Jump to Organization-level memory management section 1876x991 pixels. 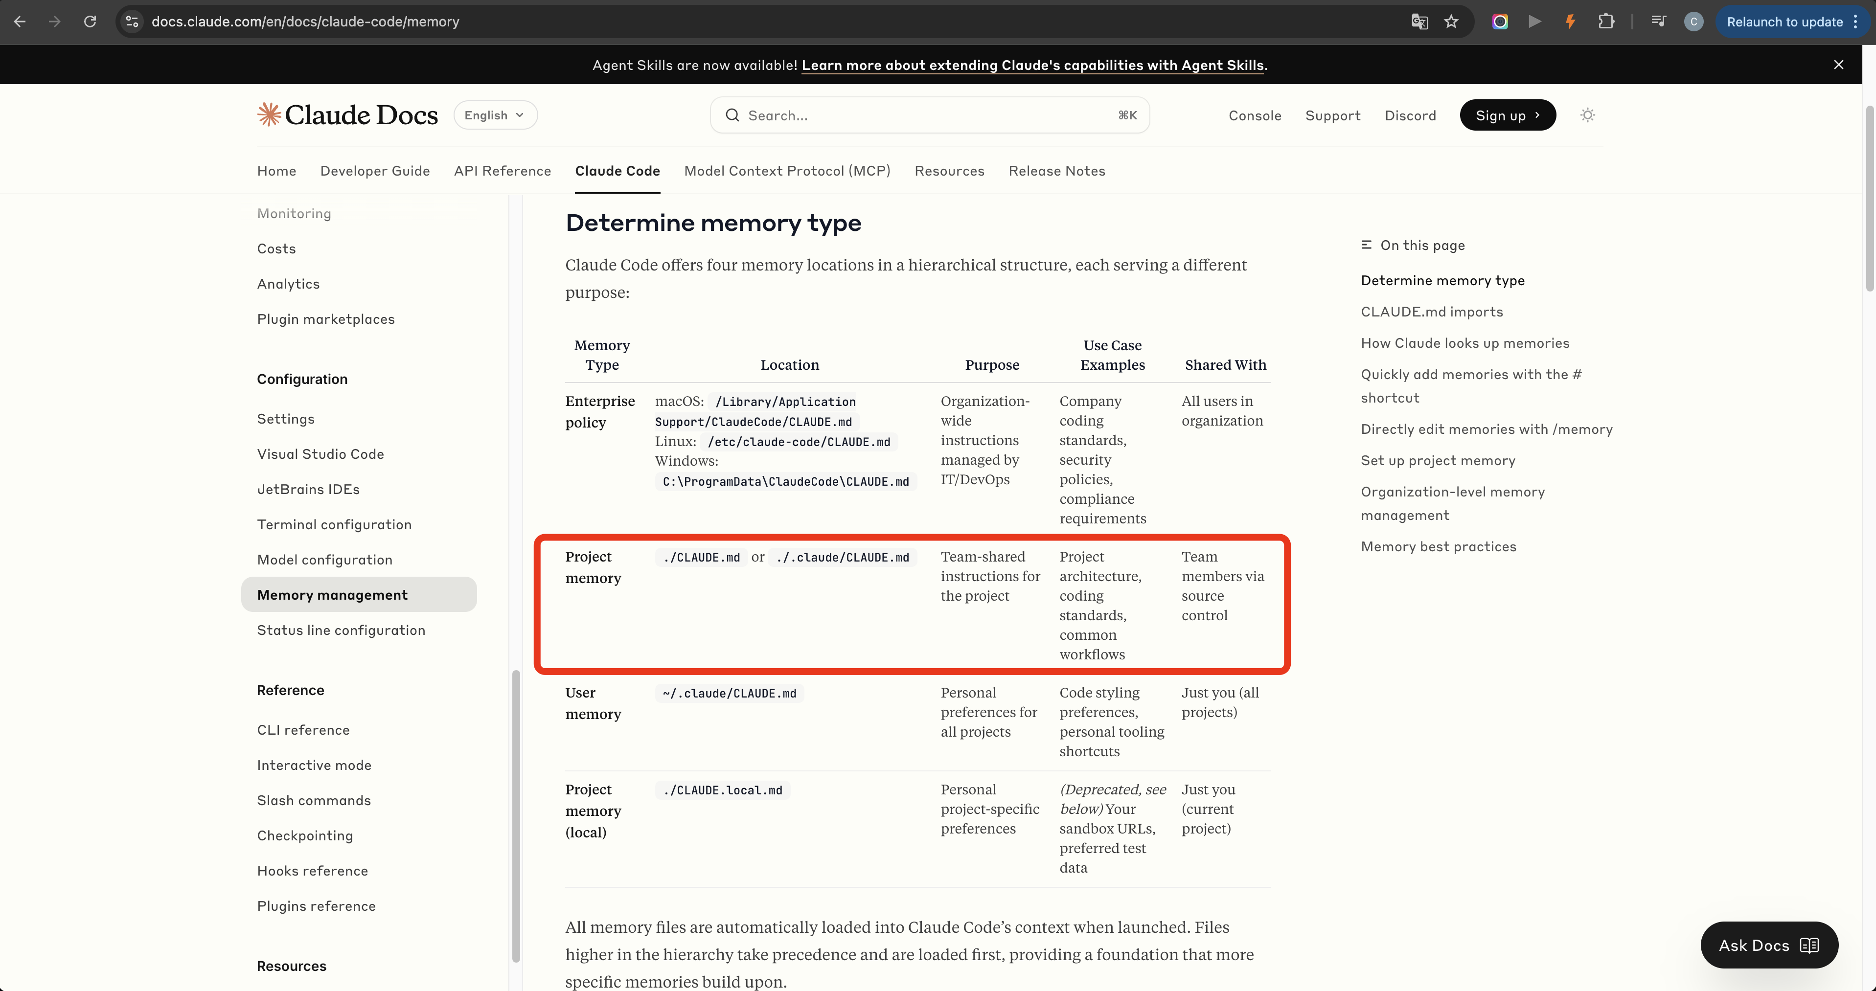point(1452,503)
